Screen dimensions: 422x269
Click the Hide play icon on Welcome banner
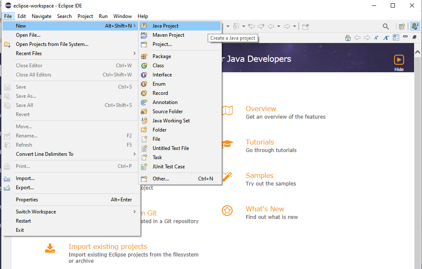pos(399,60)
